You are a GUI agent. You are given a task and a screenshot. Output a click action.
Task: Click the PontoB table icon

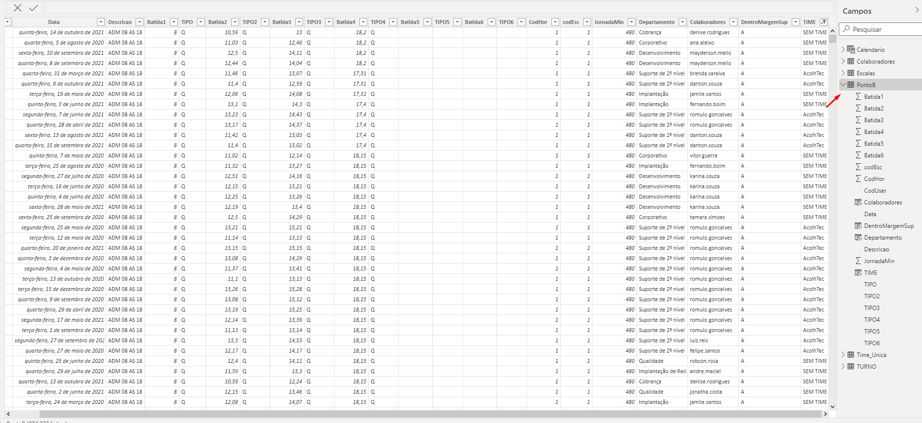[x=851, y=85]
